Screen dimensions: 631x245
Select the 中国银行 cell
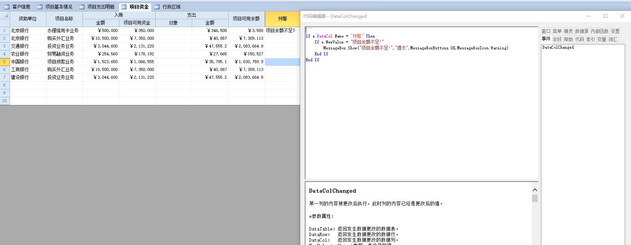coord(28,62)
